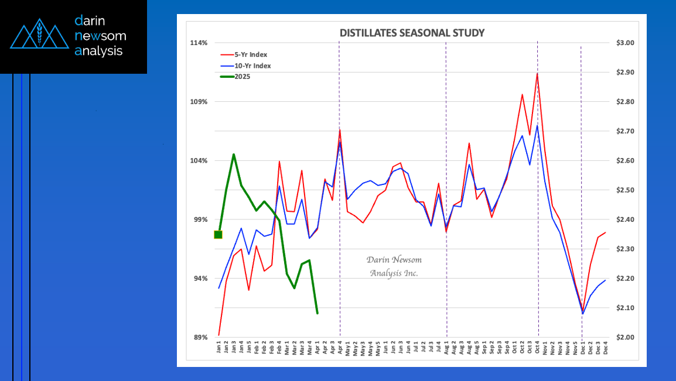Click the blue 10-Yr Index legend line

click(x=225, y=66)
